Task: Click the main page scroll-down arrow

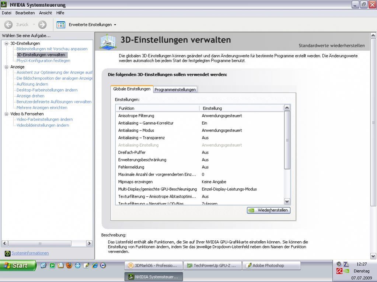Action: pos(373,256)
